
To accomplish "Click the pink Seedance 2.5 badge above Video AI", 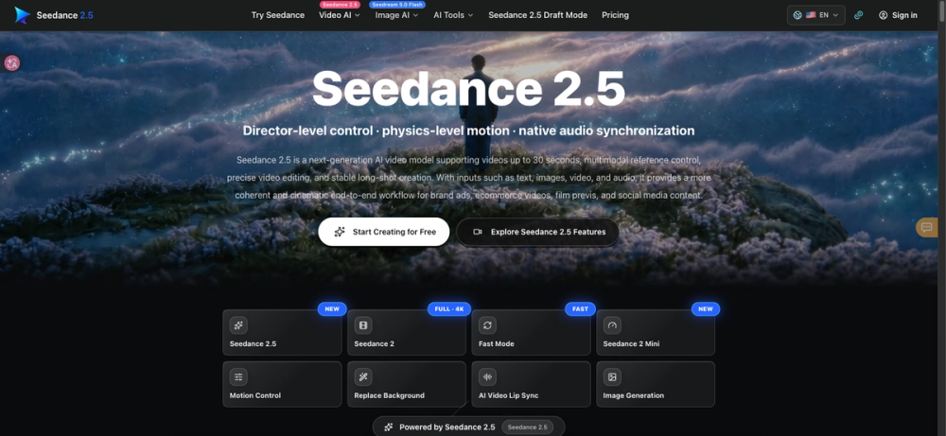I will (340, 4).
